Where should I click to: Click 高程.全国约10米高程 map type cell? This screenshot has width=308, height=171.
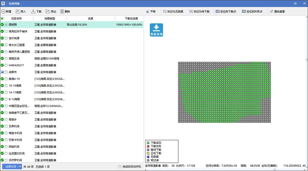(x=47, y=59)
